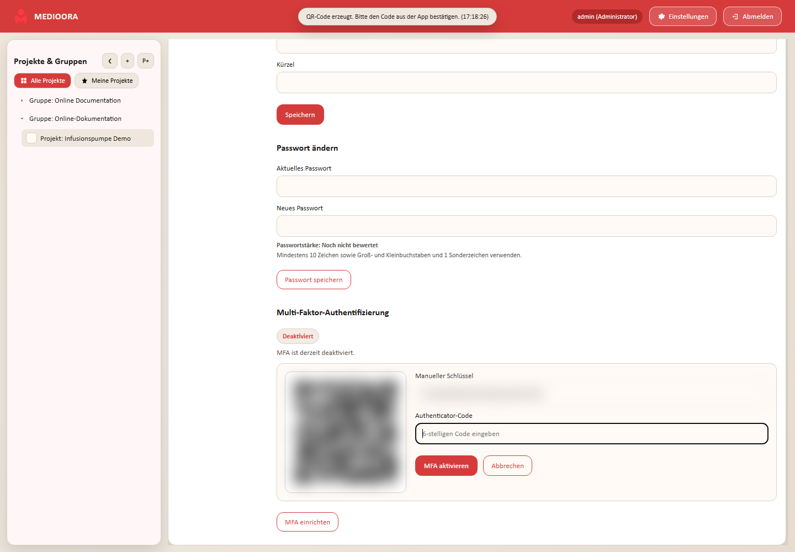Focus the Authenticator-Code input field
The image size is (795, 552).
pos(592,434)
